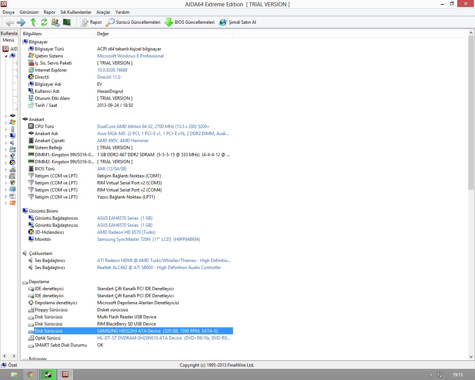Select the orange benchmark icon in the tree
Screen dimensions: 475x380
(x=12, y=203)
